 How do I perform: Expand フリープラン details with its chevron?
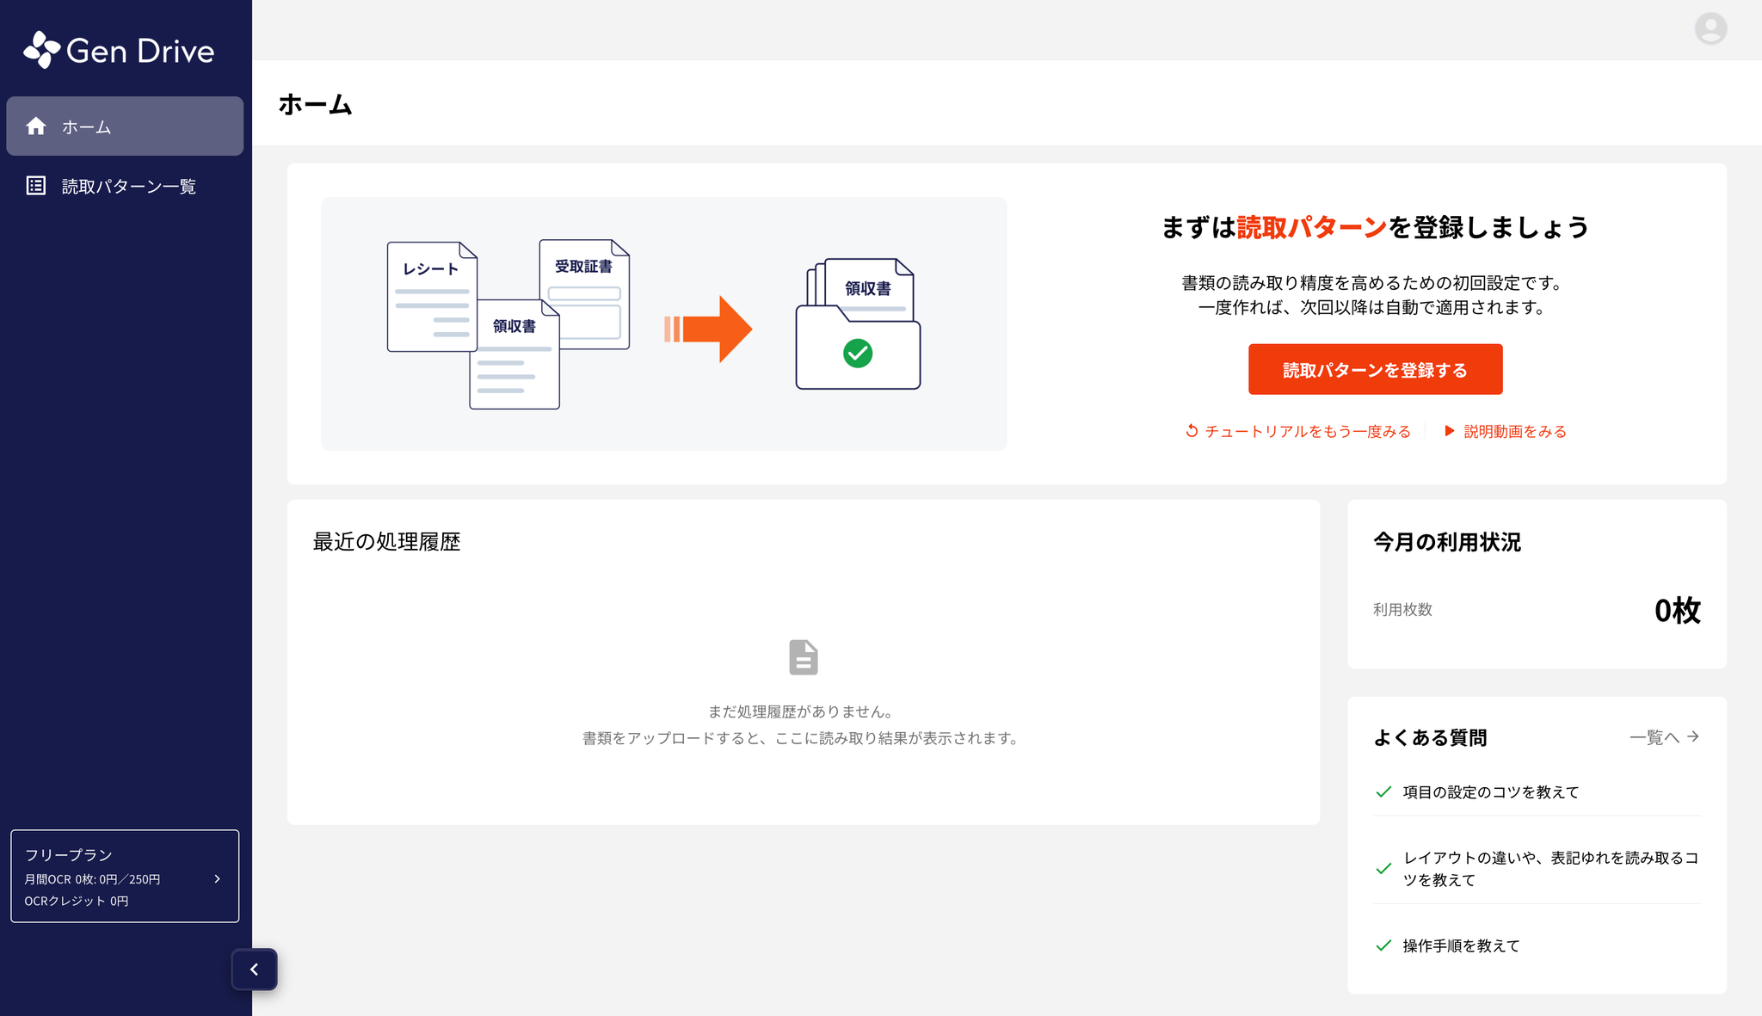coord(218,878)
